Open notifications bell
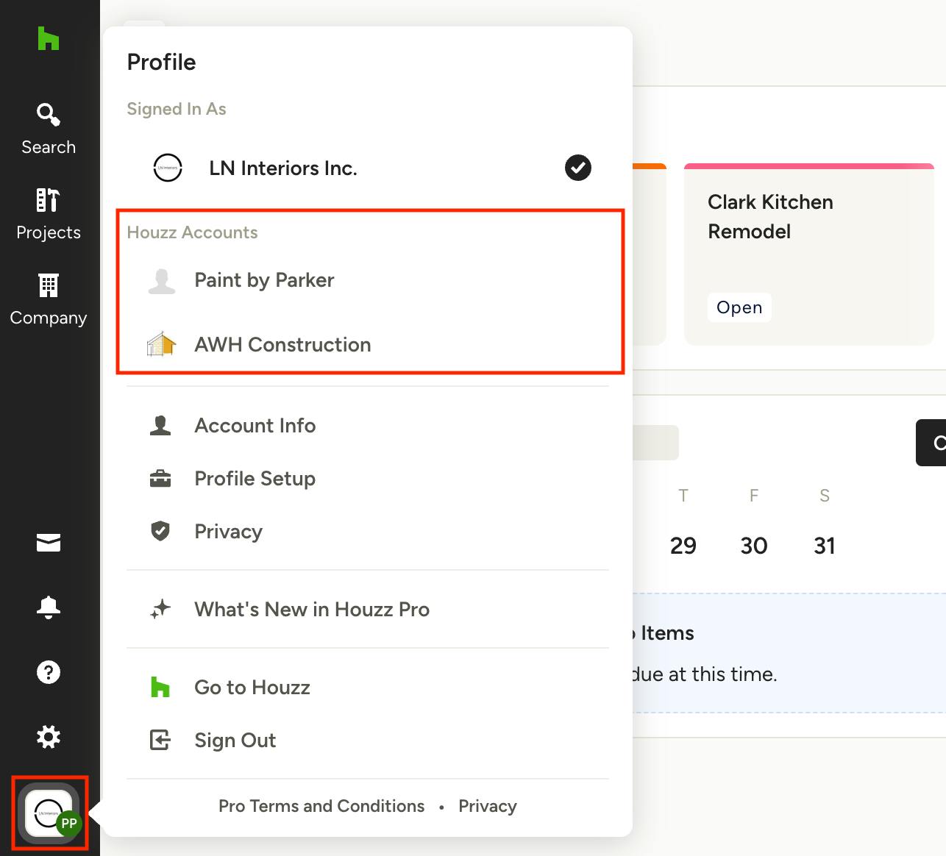 pyautogui.click(x=49, y=607)
